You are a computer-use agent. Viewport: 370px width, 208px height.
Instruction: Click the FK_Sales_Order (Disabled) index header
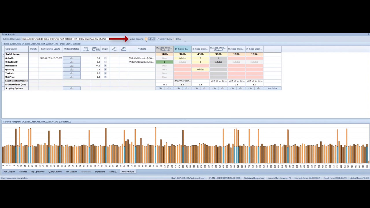pyautogui.click(x=218, y=49)
